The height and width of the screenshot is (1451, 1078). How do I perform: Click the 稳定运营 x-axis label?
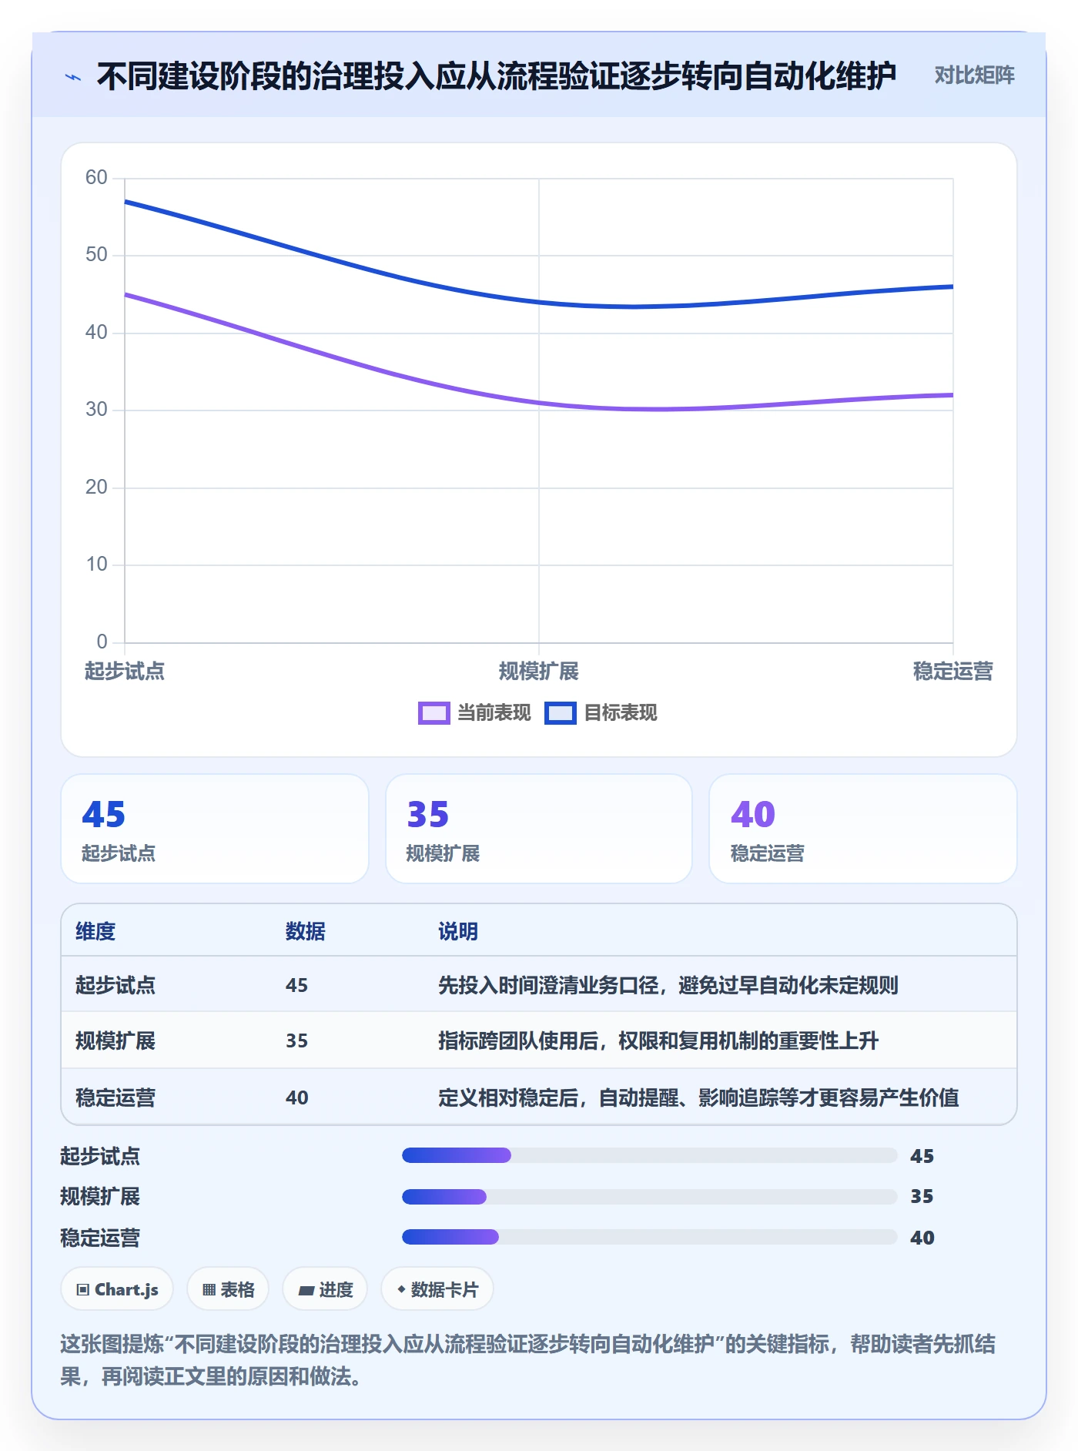(953, 672)
